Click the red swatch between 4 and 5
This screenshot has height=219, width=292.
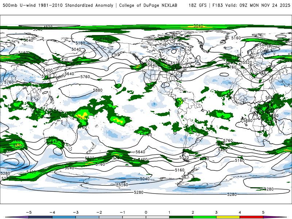coord(251,217)
